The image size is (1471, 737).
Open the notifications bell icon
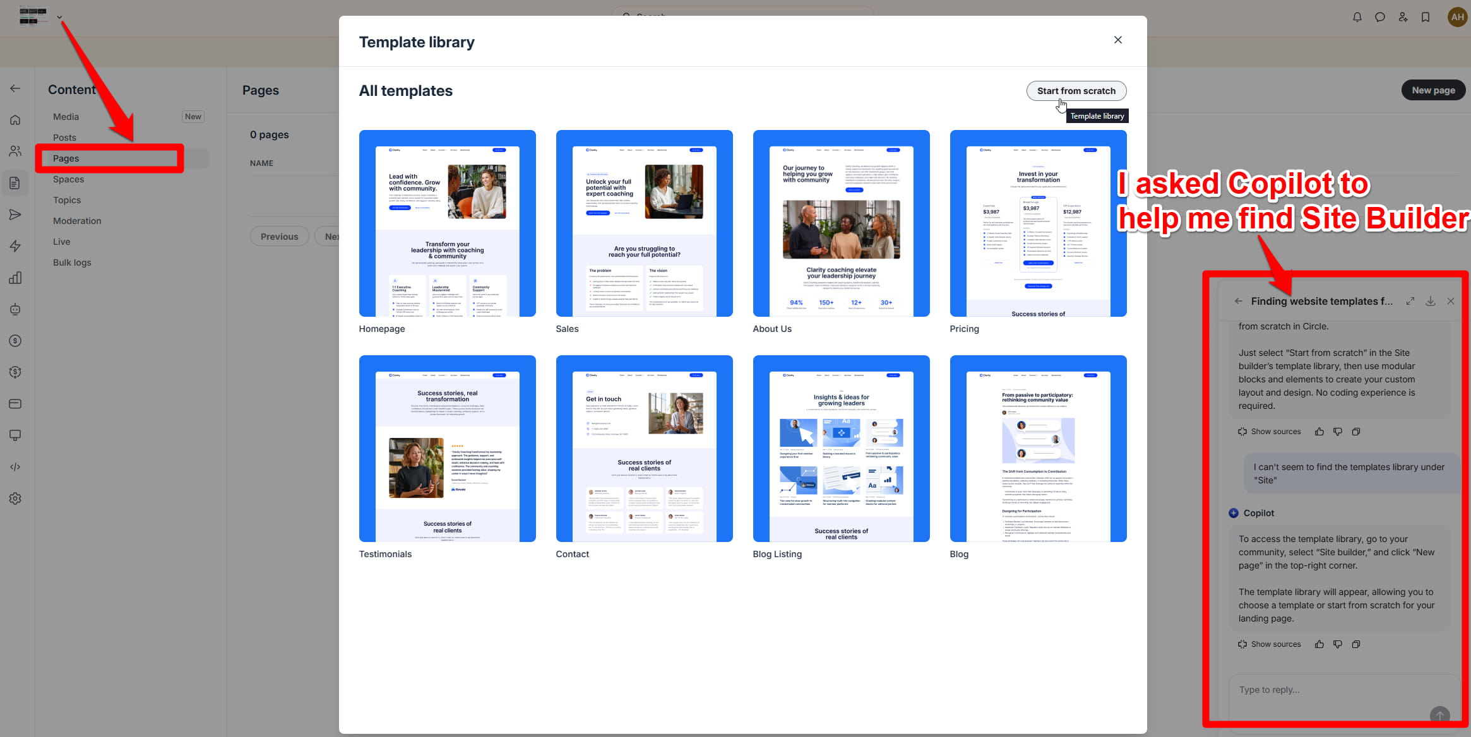click(x=1357, y=17)
